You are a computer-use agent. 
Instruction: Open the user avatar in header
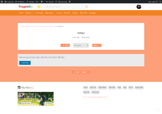(139, 7)
